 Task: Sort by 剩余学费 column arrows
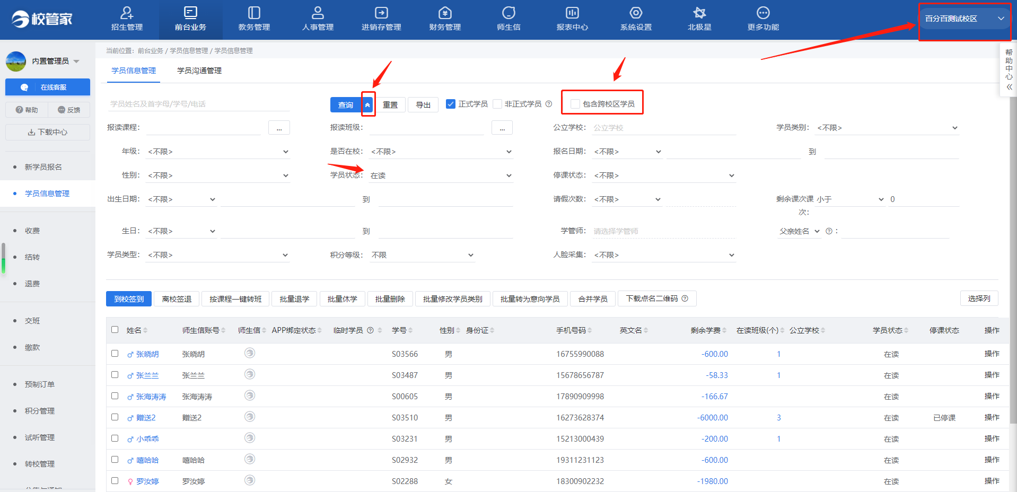click(724, 330)
